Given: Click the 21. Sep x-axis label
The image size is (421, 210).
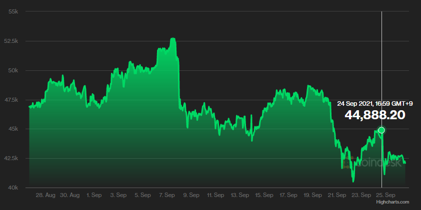Looking at the screenshot, I should tap(336, 195).
